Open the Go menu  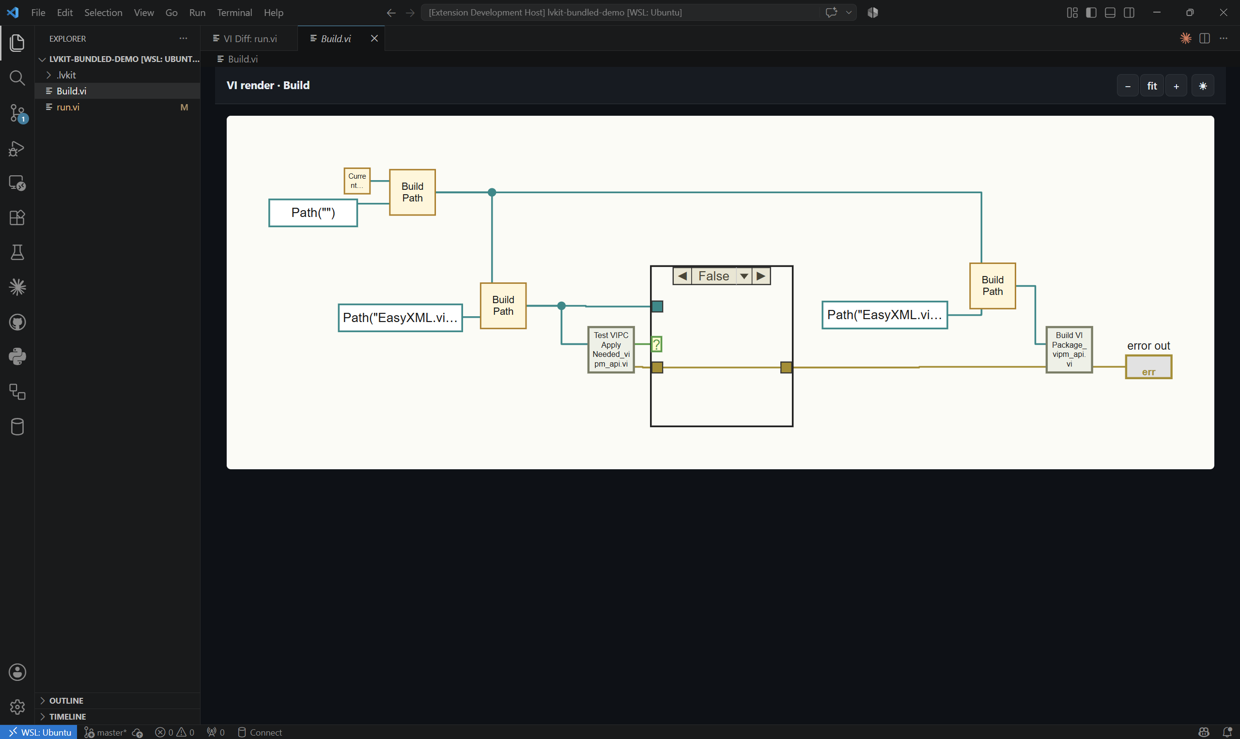coord(171,13)
